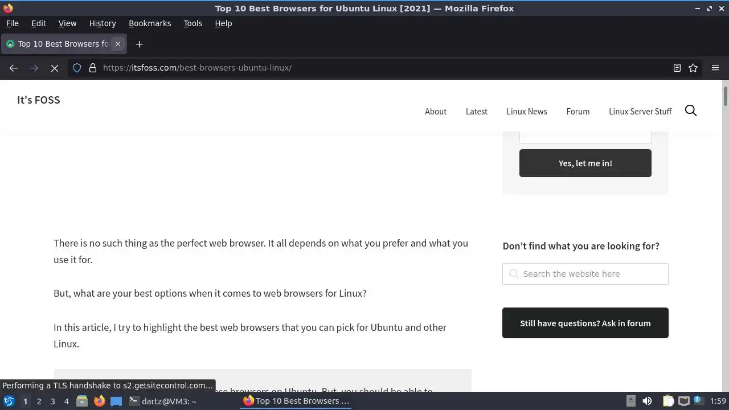Switch to workspace 4
The height and width of the screenshot is (410, 729).
pyautogui.click(x=66, y=401)
